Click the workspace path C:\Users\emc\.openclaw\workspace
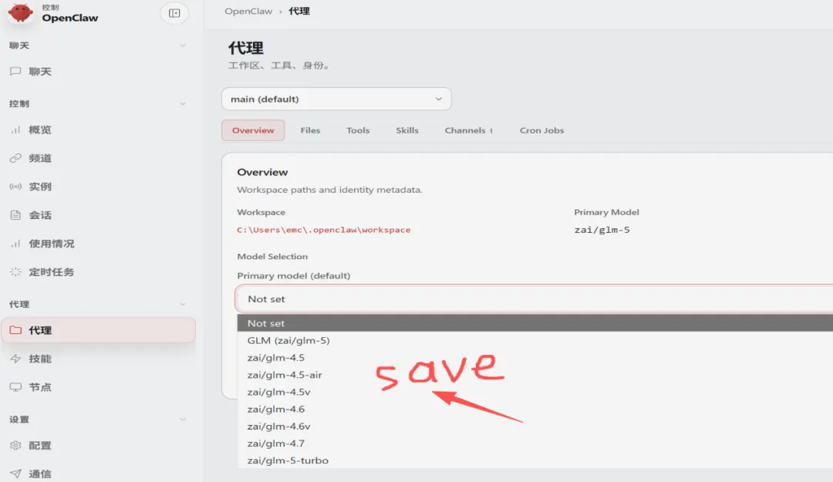Screen dimensions: 833x482 [x=323, y=230]
